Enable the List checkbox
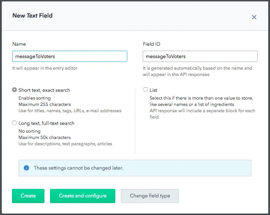The image size is (270, 215). click(x=146, y=89)
